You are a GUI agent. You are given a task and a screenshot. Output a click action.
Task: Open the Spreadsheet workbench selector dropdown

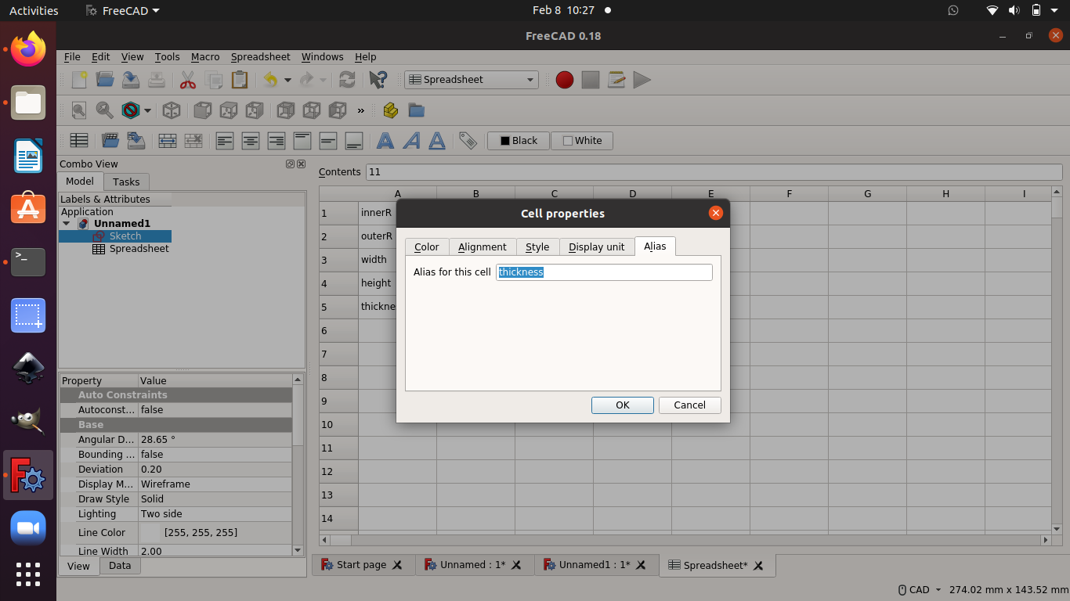472,80
